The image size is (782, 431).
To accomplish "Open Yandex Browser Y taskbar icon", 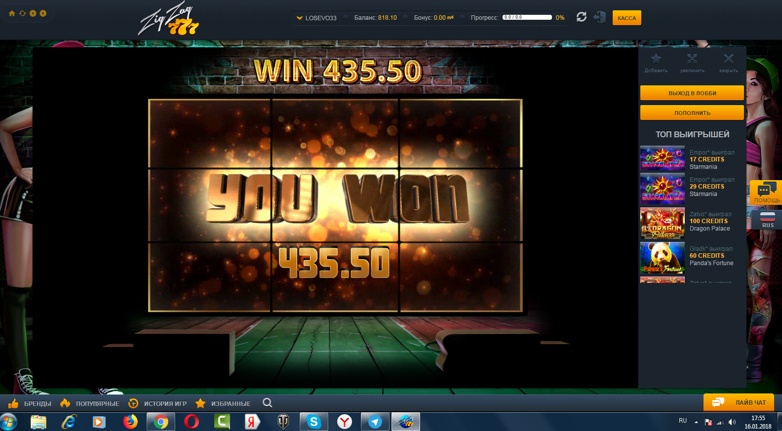I will coord(345,422).
